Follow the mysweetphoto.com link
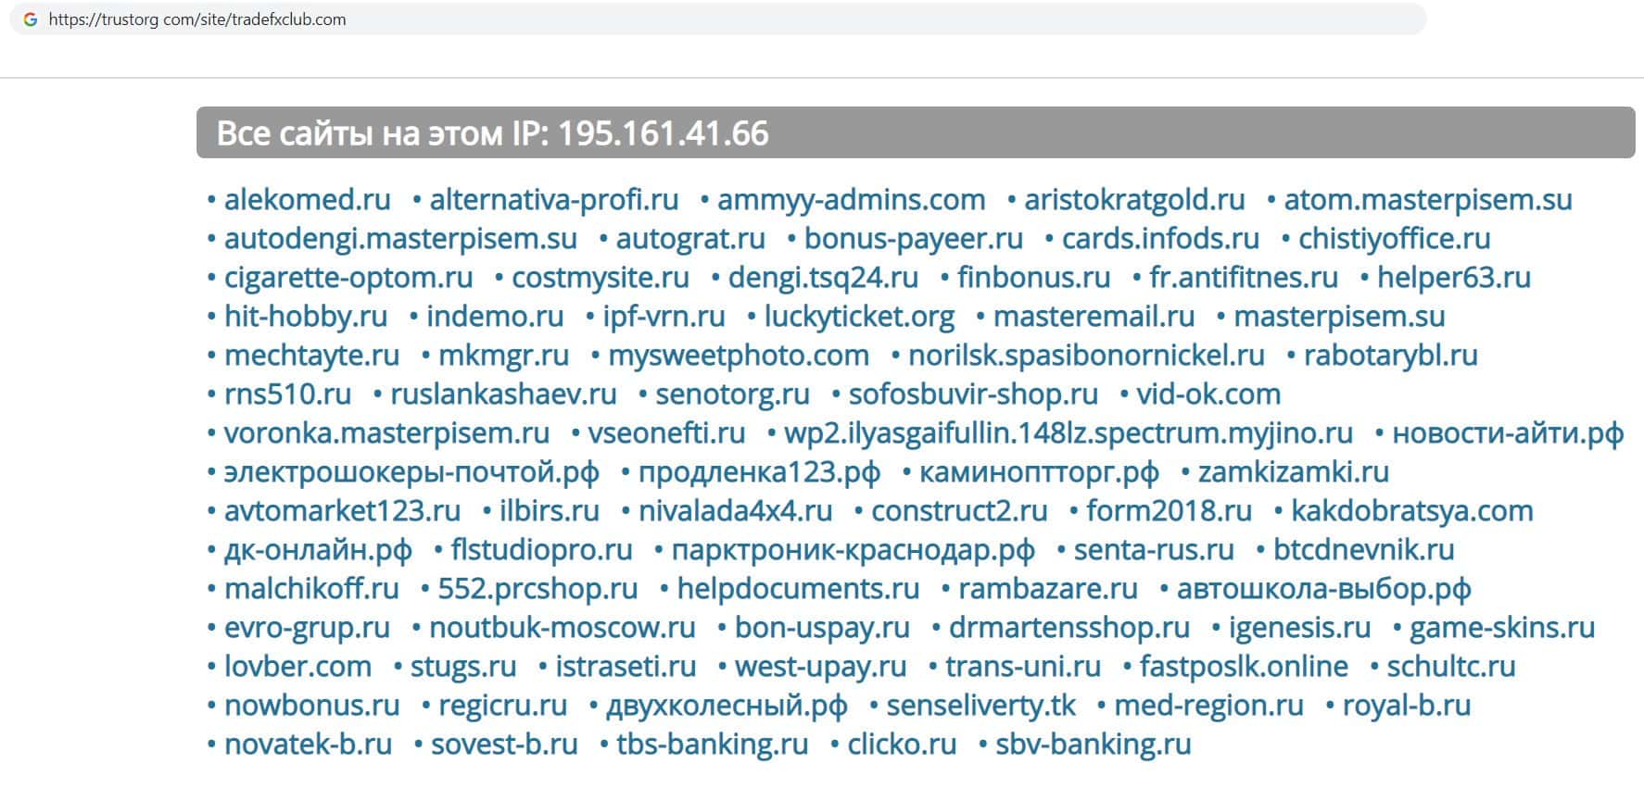Screen dimensions: 1644x789 (738, 356)
